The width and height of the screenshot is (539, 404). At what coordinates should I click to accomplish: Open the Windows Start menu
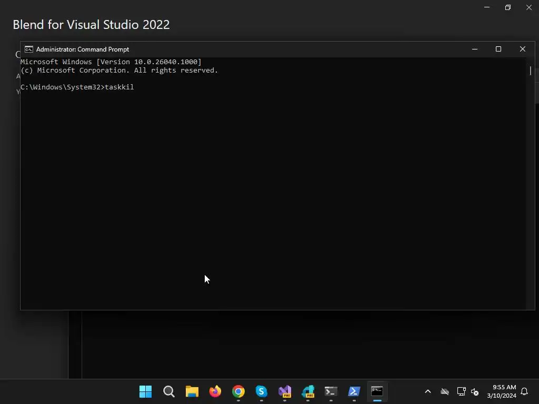(145, 391)
